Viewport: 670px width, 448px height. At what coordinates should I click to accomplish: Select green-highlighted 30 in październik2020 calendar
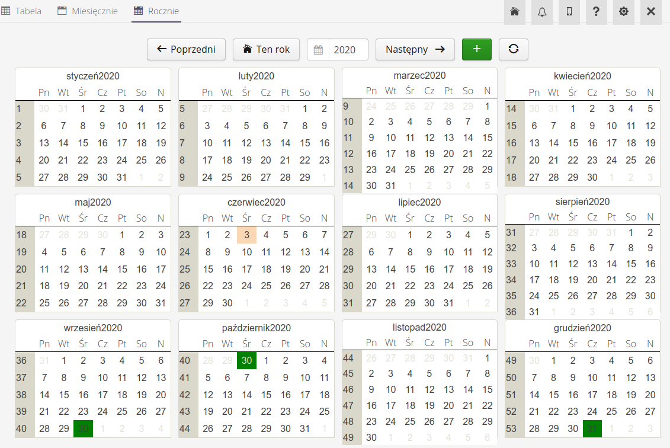click(x=247, y=361)
